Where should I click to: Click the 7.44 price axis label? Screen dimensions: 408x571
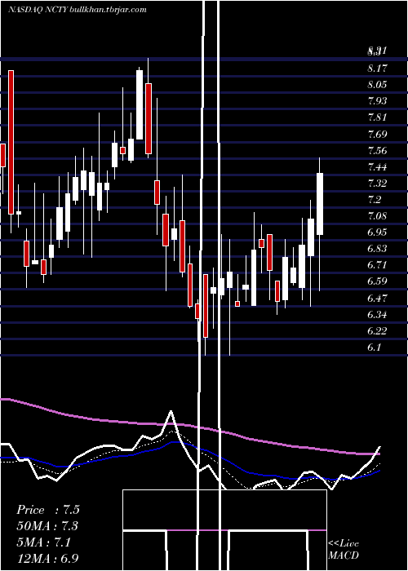point(377,166)
